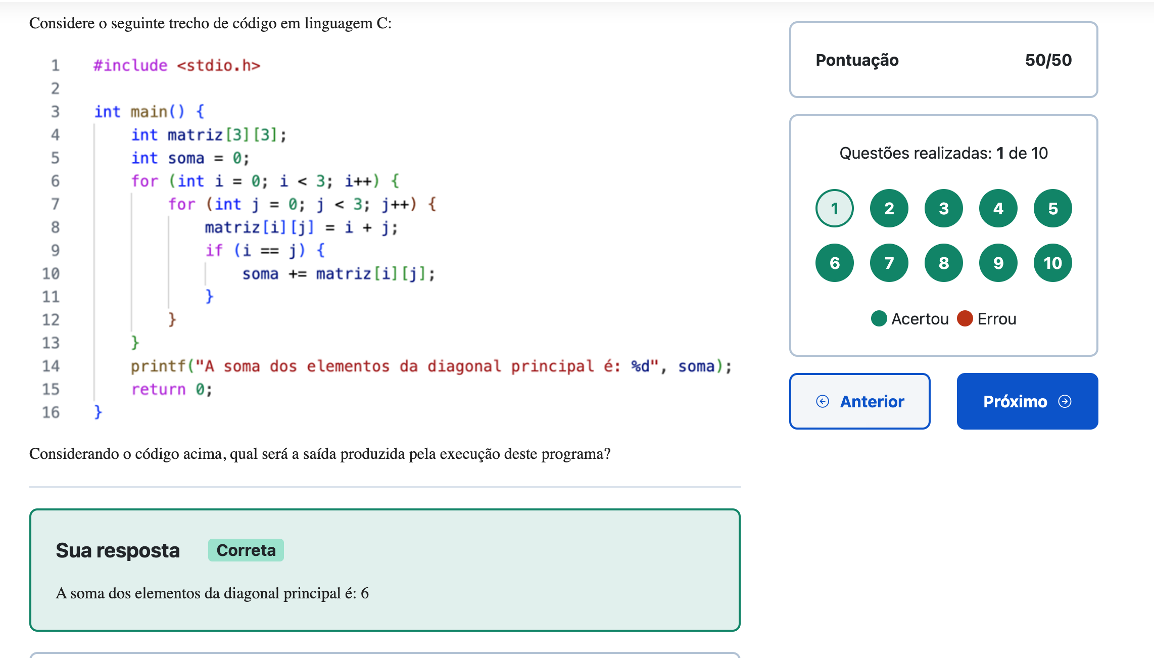Viewport: 1154px width, 658px height.
Task: Open question 2 in navigator
Action: [x=889, y=208]
